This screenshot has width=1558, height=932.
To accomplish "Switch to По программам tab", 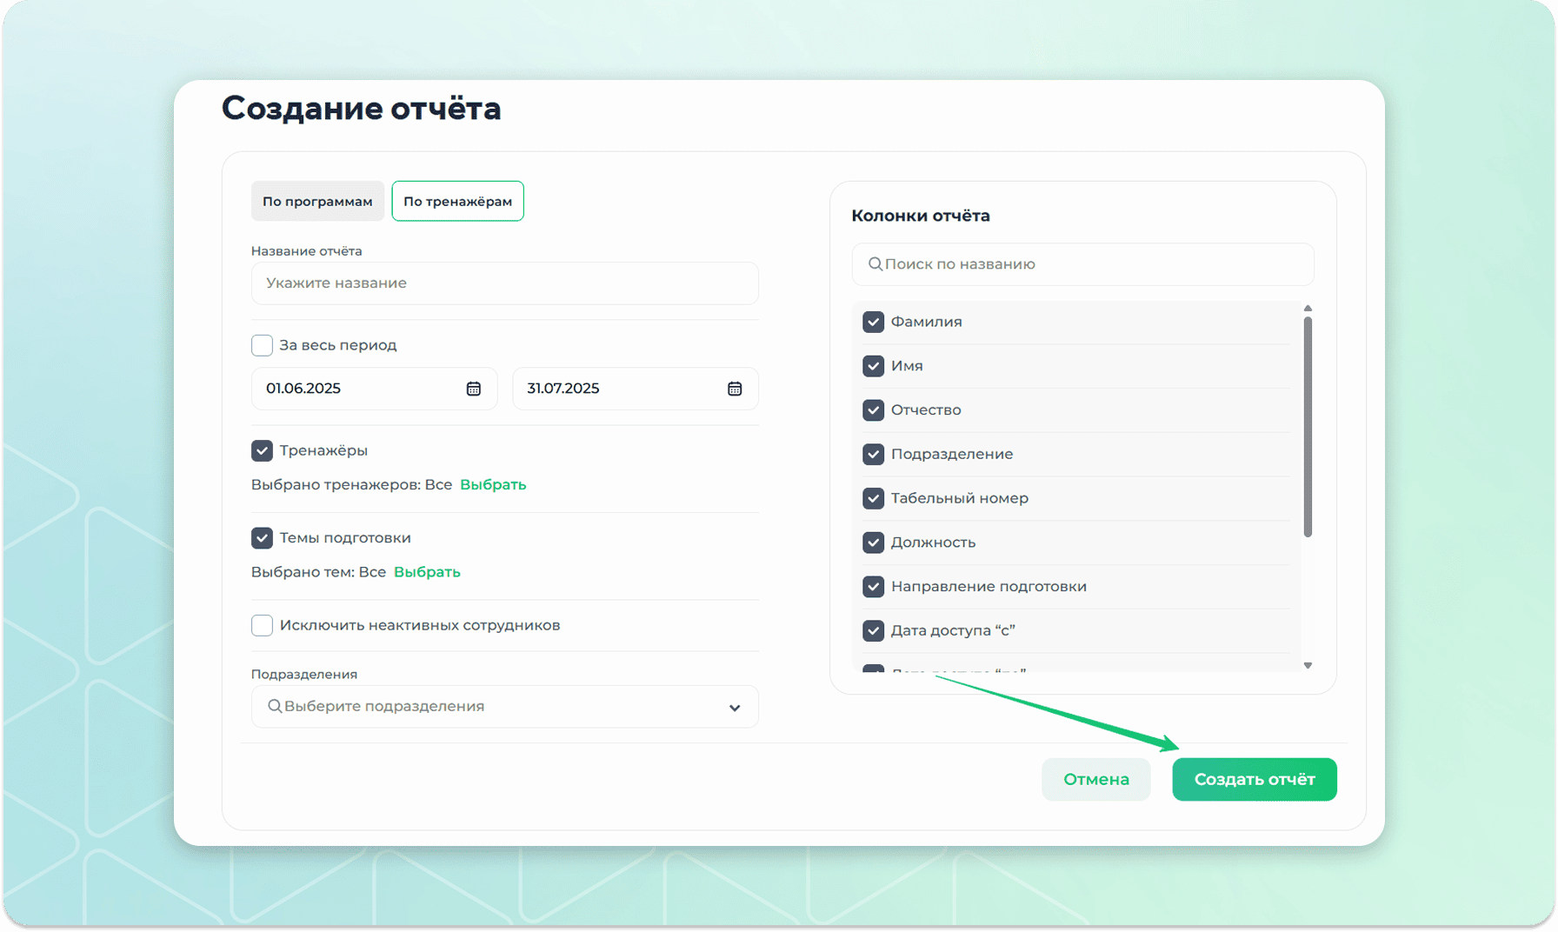I will tap(317, 201).
